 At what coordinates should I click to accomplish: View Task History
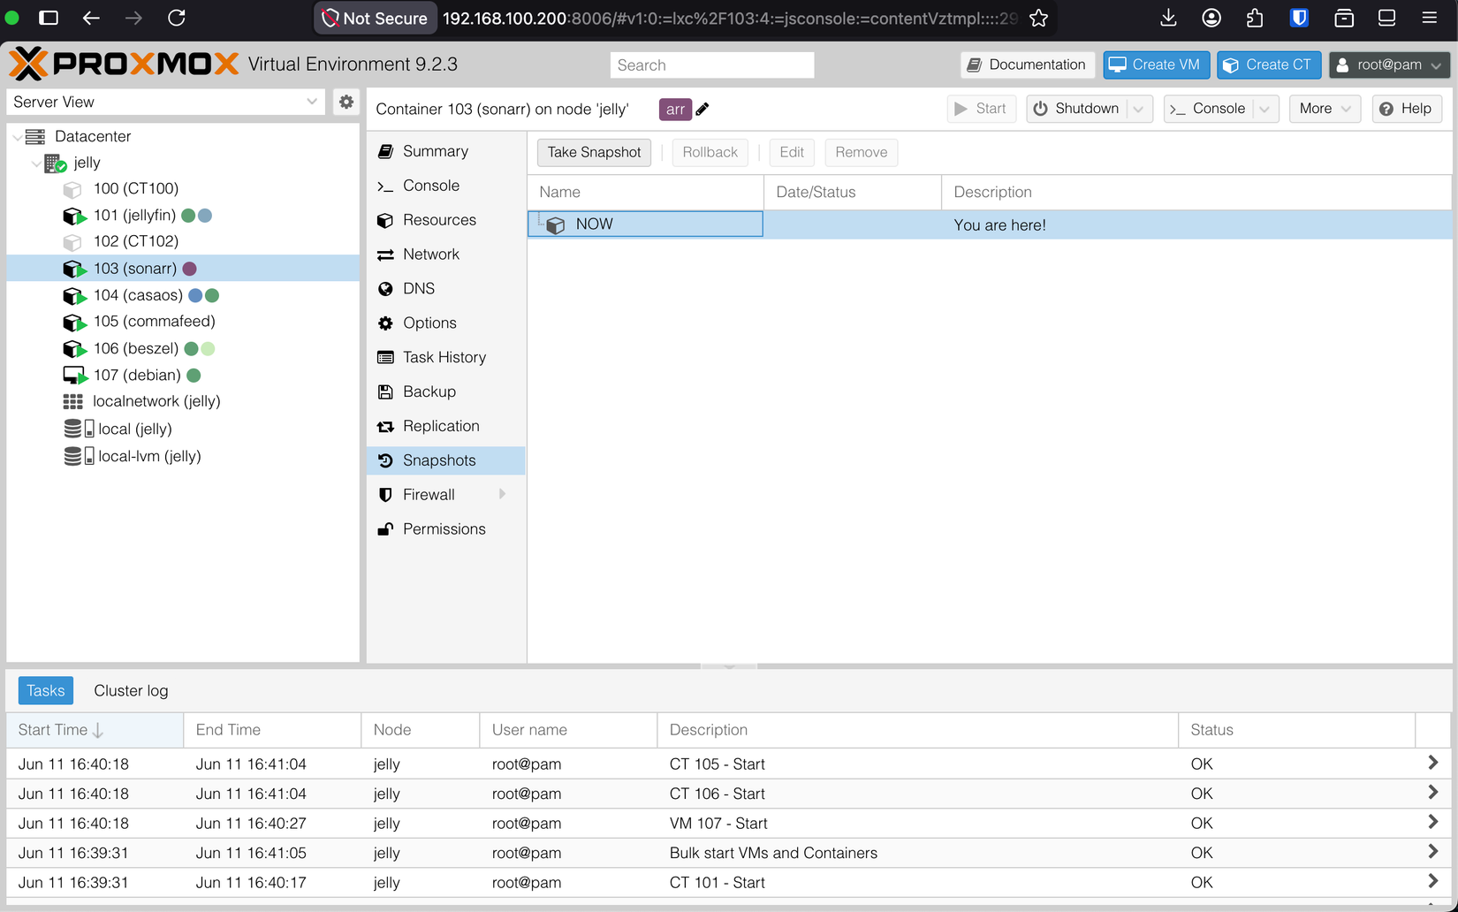click(446, 357)
